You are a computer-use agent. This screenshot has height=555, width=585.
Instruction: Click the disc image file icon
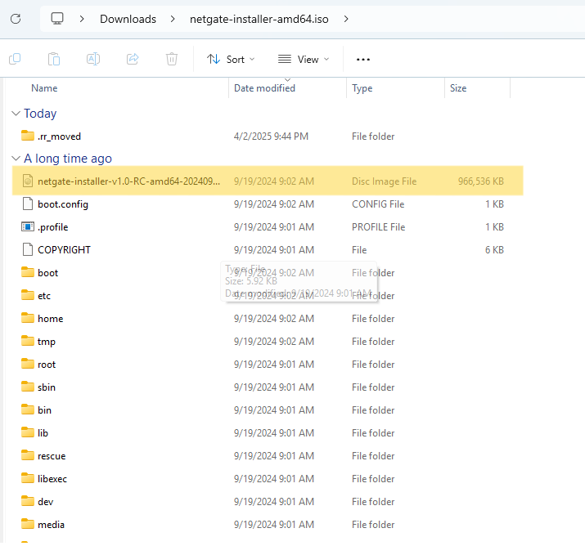28,181
